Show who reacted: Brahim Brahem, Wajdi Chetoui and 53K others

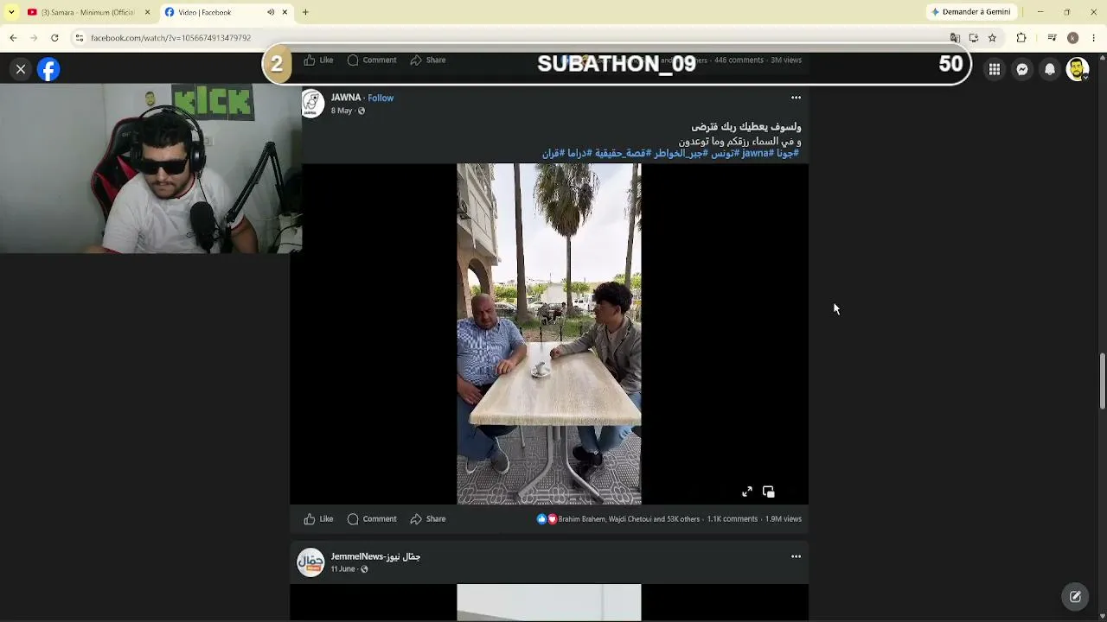pyautogui.click(x=629, y=519)
